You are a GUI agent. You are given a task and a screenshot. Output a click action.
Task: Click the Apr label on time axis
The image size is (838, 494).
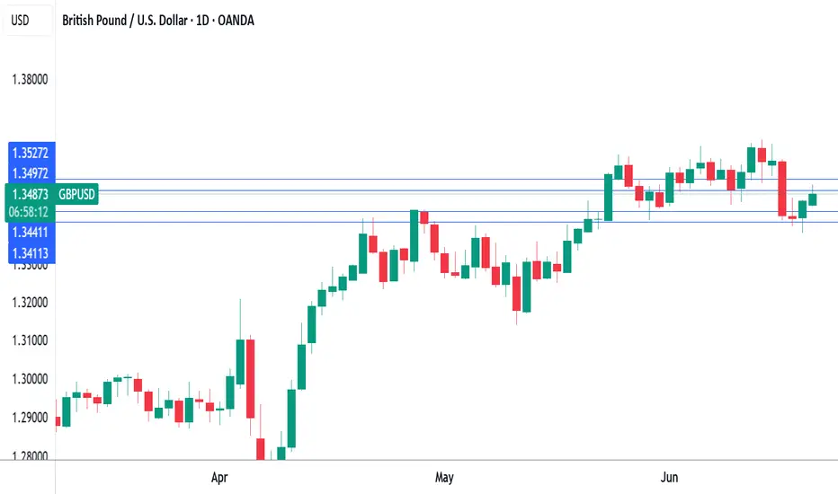coord(219,477)
